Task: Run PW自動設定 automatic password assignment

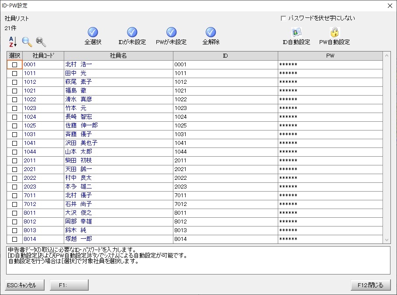Action: pos(335,36)
